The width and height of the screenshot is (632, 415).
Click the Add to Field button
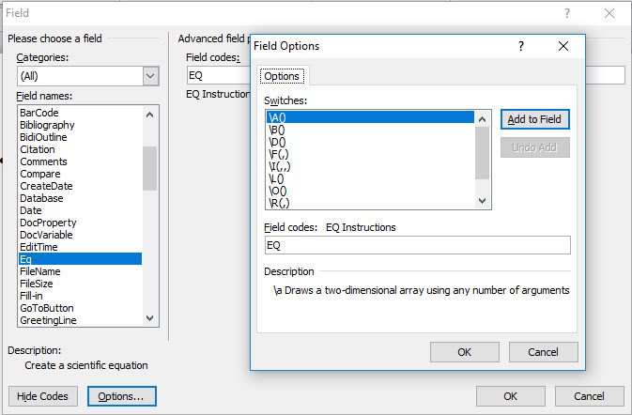coord(534,119)
